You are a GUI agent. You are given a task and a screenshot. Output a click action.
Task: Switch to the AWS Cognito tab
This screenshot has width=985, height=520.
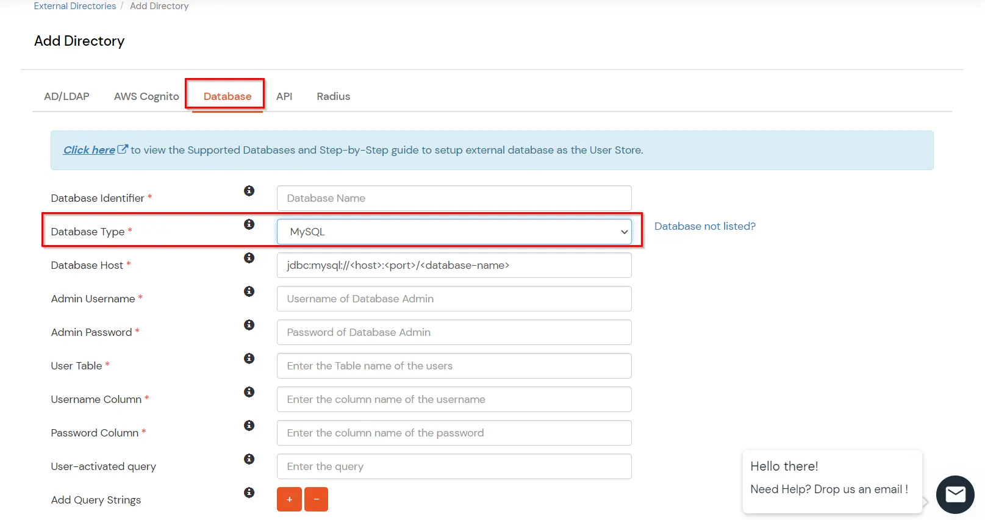pyautogui.click(x=146, y=96)
